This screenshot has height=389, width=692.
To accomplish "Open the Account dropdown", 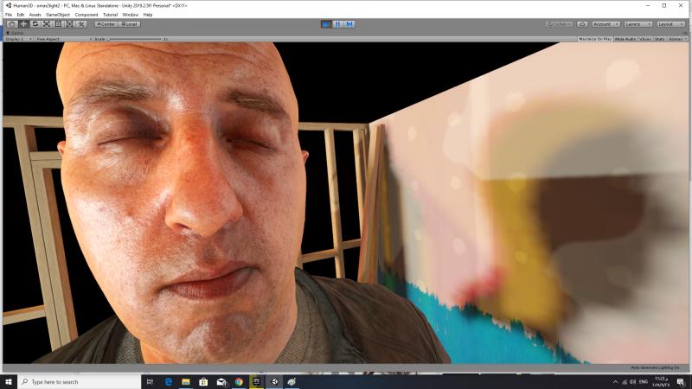I will (x=605, y=24).
